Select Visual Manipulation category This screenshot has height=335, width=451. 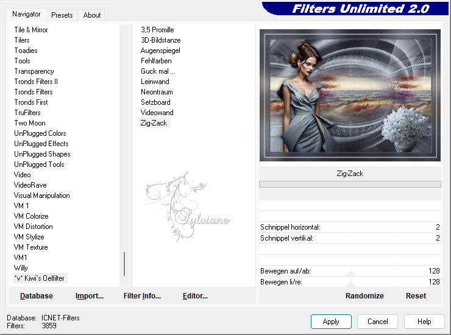[41, 196]
